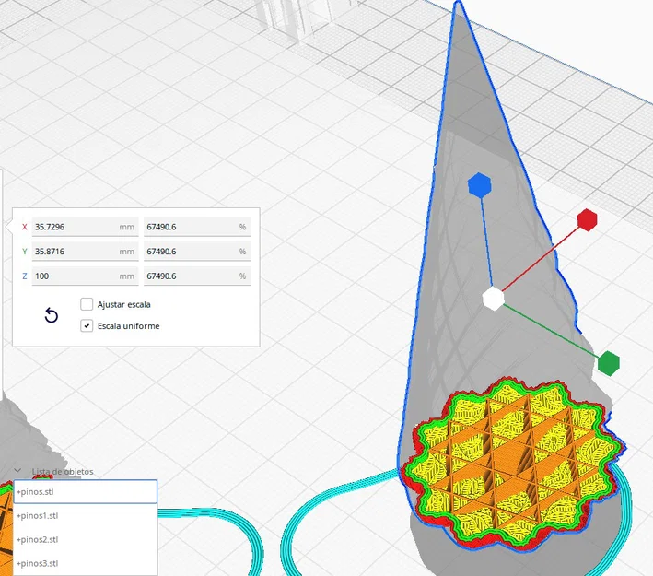Collapse the Lista de objetos chevron
Image resolution: width=653 pixels, height=576 pixels.
pyautogui.click(x=17, y=471)
